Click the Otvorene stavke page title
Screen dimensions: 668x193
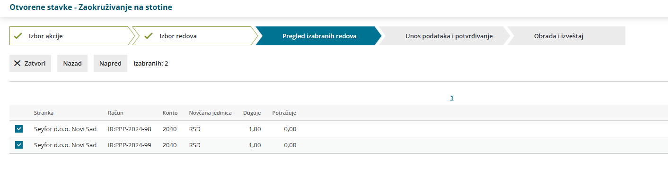pos(91,8)
